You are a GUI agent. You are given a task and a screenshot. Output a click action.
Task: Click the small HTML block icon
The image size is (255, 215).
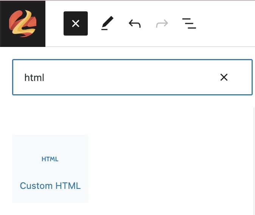click(x=50, y=159)
